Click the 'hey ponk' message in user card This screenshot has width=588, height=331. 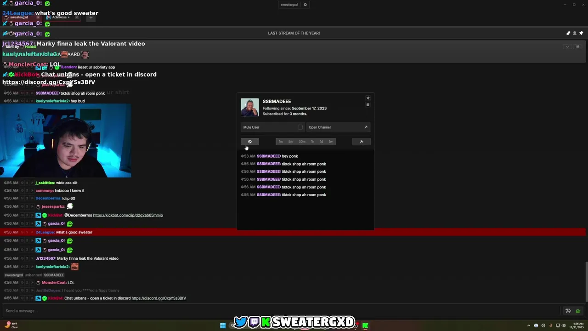pyautogui.click(x=290, y=156)
